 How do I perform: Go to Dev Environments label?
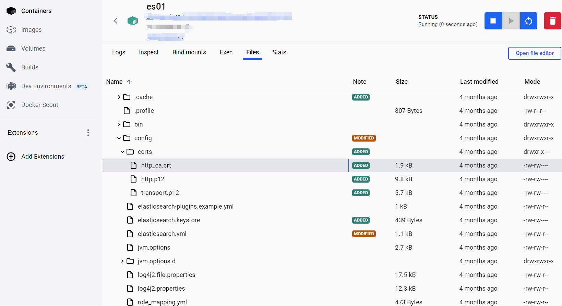tap(46, 86)
